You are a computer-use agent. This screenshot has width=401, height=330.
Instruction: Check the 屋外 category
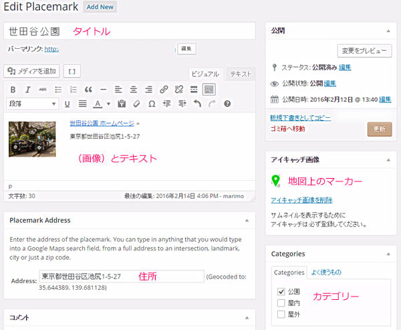281,314
